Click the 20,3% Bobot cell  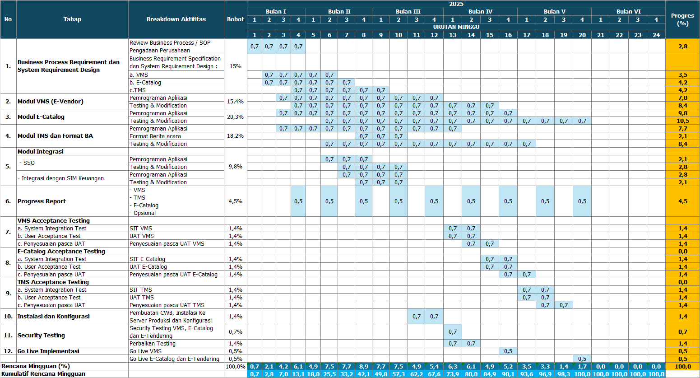pos(236,117)
